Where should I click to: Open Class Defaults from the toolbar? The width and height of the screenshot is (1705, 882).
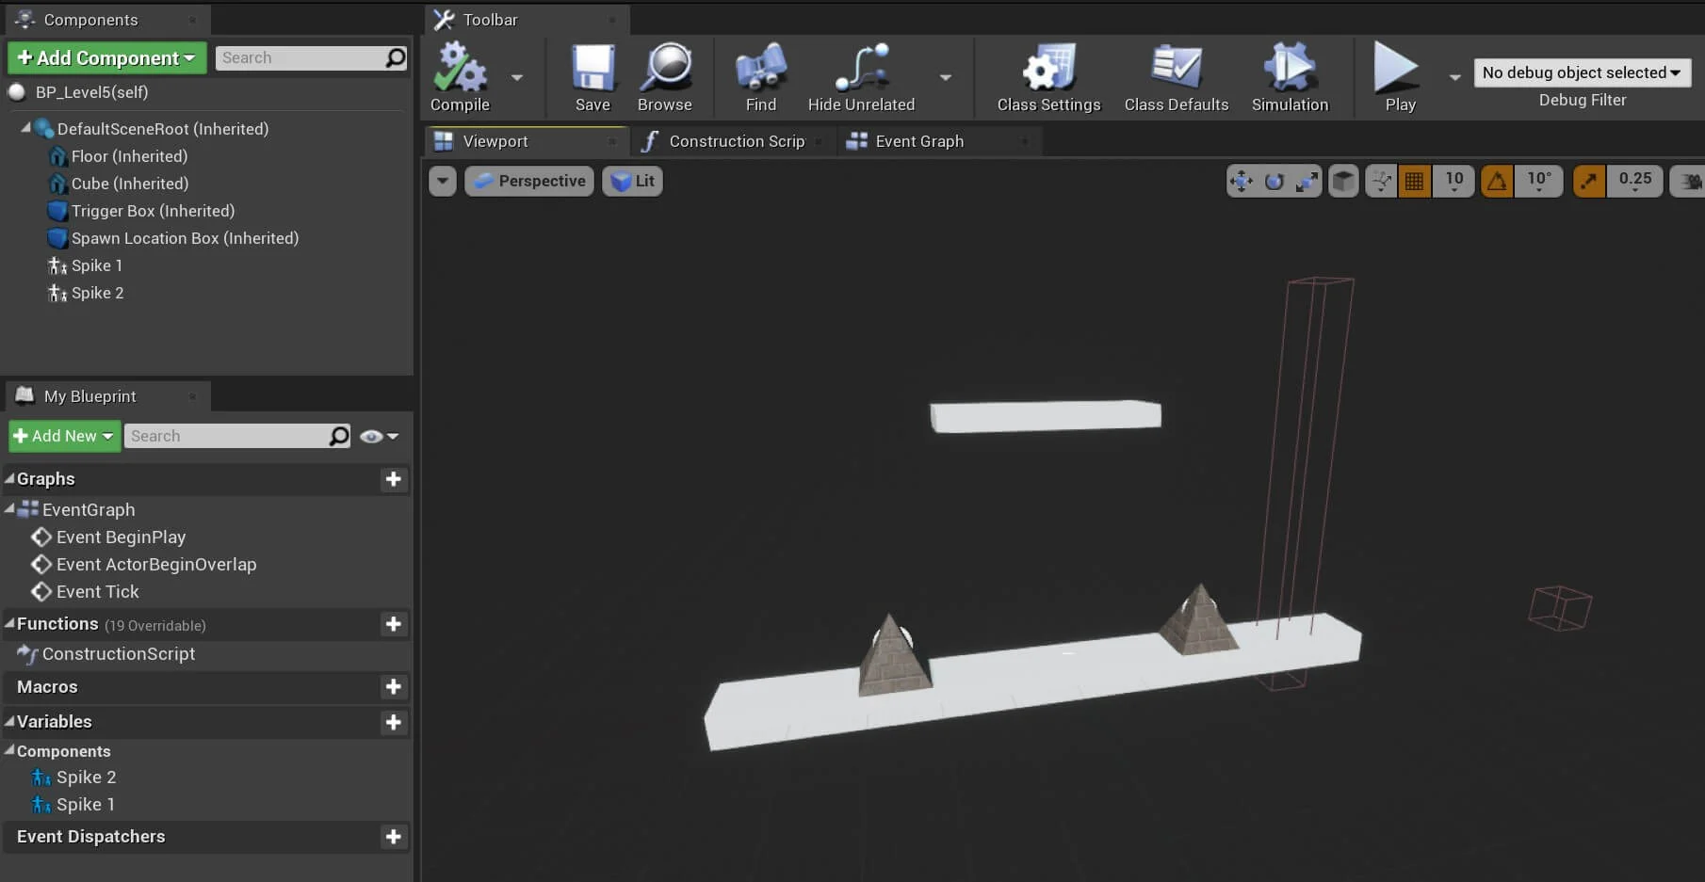pyautogui.click(x=1176, y=69)
